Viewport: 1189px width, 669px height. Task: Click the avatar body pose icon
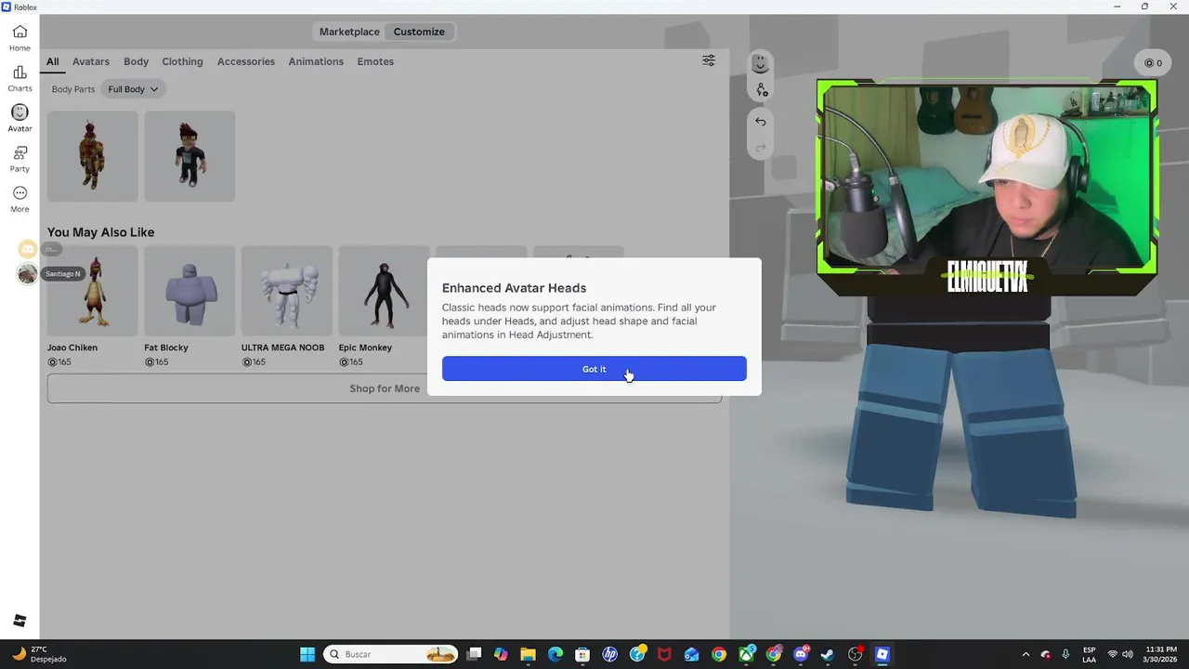(761, 90)
